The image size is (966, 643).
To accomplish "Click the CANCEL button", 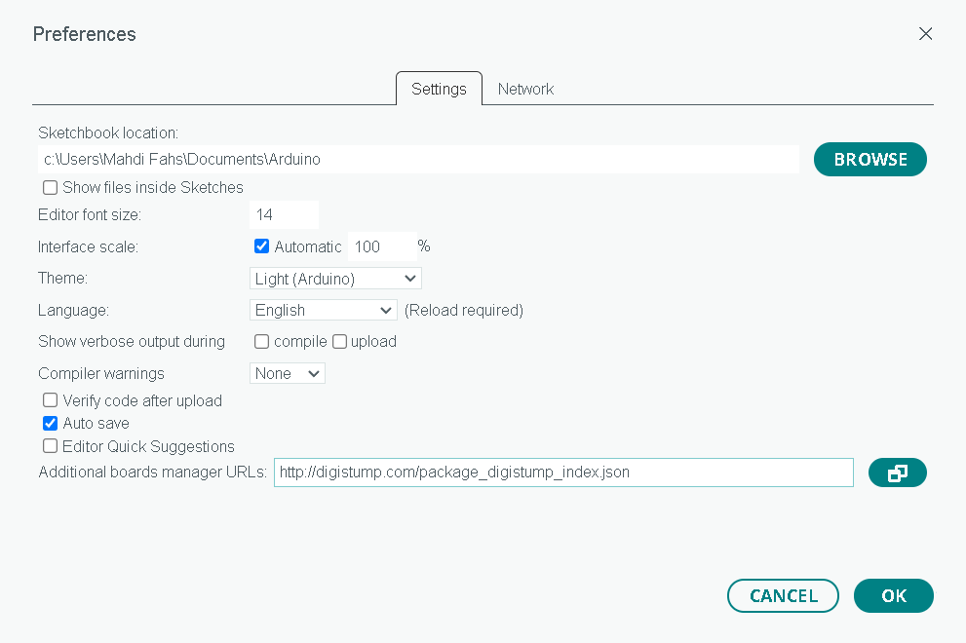I will tap(783, 595).
